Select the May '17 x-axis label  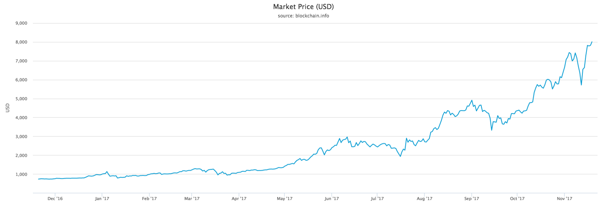pos(285,199)
